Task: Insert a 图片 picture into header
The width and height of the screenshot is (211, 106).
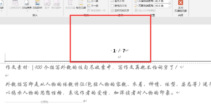Action: point(47,5)
